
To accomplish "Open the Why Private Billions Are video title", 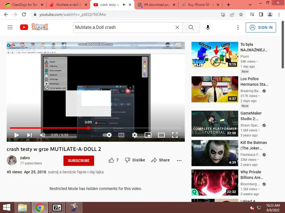I will 252,175.
